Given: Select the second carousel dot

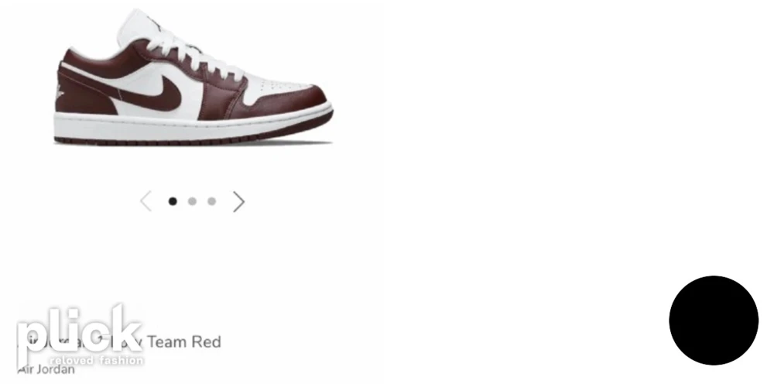Looking at the screenshot, I should [193, 201].
